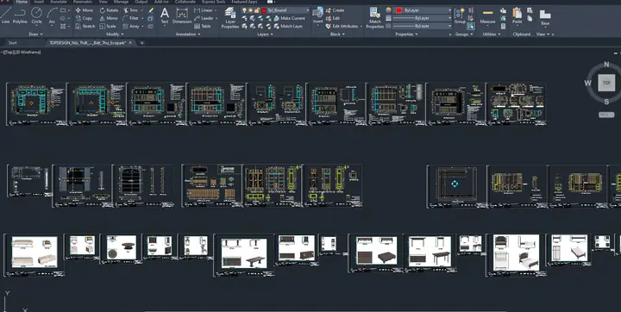
Task: Click the color wheel icon in Properties
Action: coord(388,10)
